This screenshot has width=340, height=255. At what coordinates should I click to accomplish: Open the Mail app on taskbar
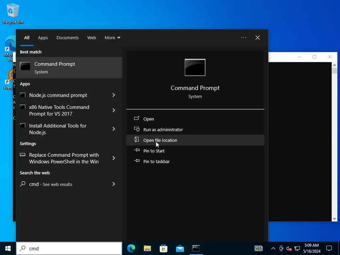[x=180, y=248]
